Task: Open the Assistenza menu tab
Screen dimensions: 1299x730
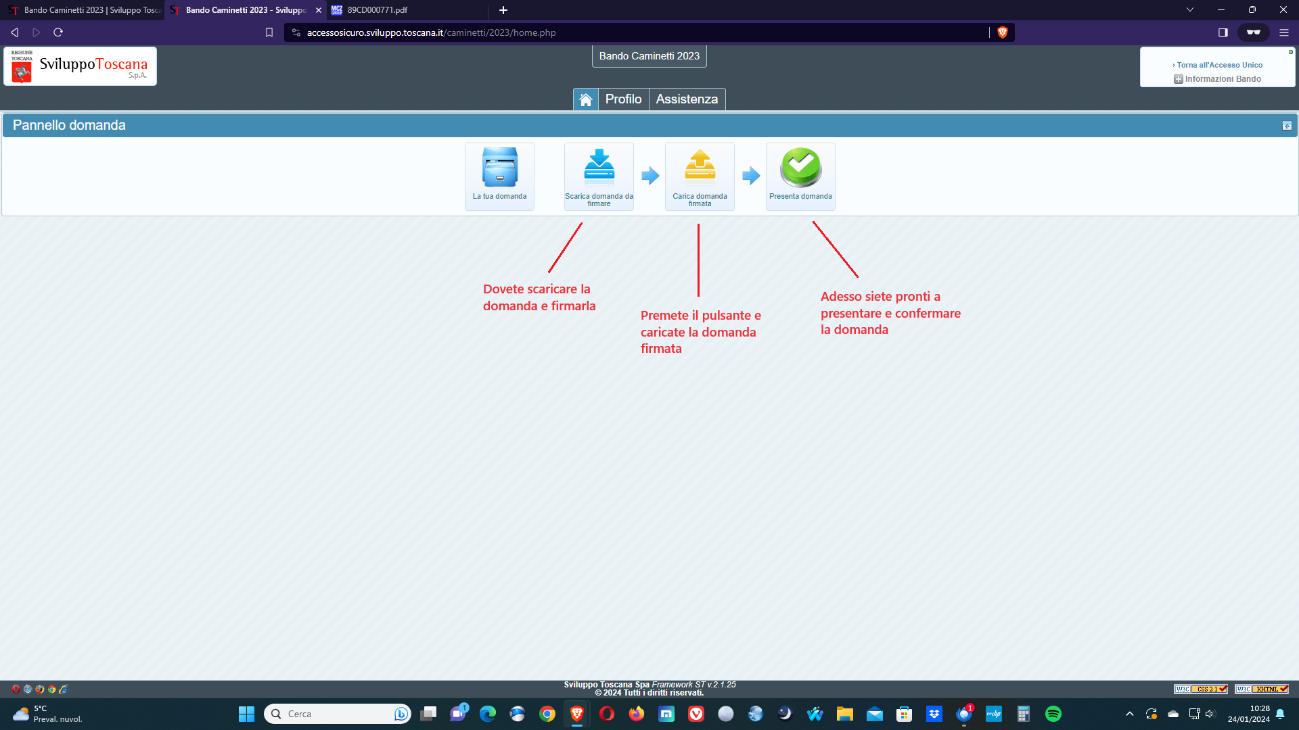Action: (x=687, y=99)
